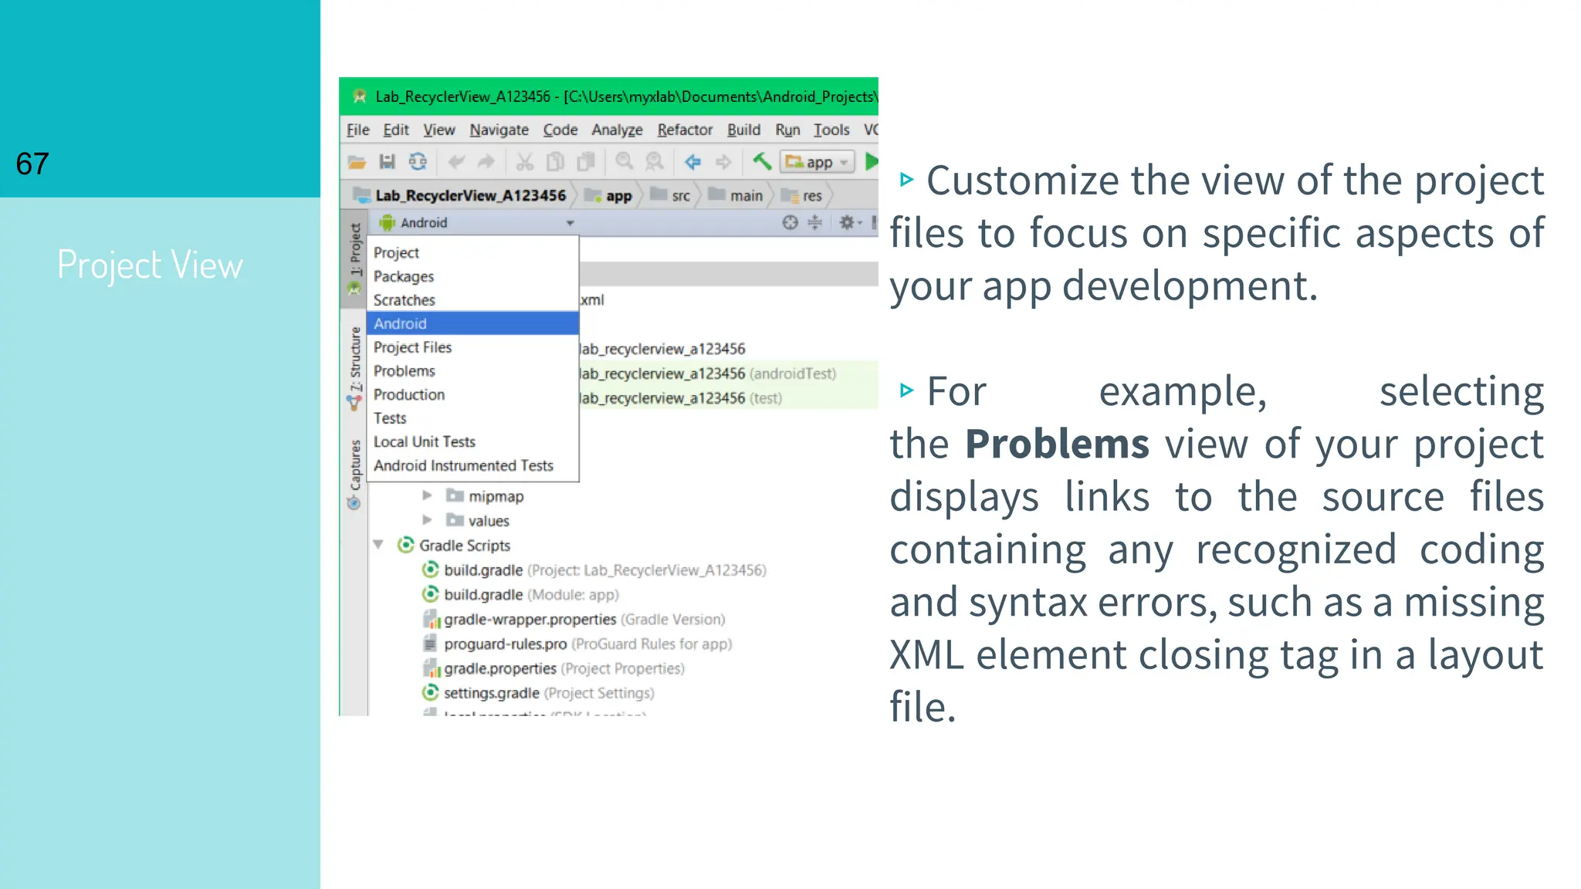The height and width of the screenshot is (889, 1581).
Task: Select Project Files view option
Action: point(472,347)
